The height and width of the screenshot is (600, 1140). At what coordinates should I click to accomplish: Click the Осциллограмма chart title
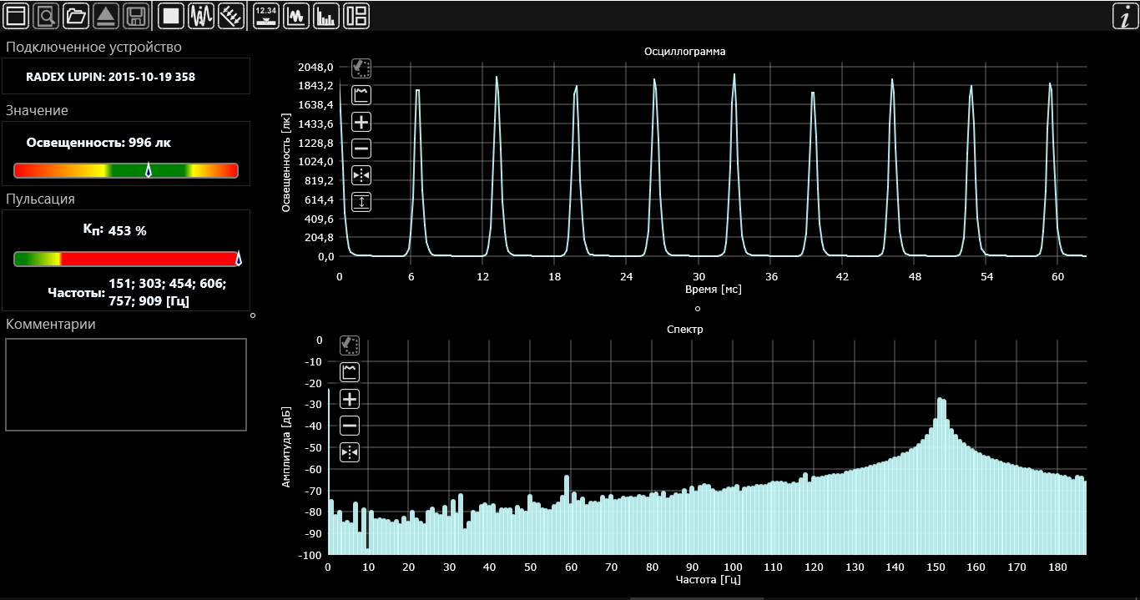pos(685,51)
